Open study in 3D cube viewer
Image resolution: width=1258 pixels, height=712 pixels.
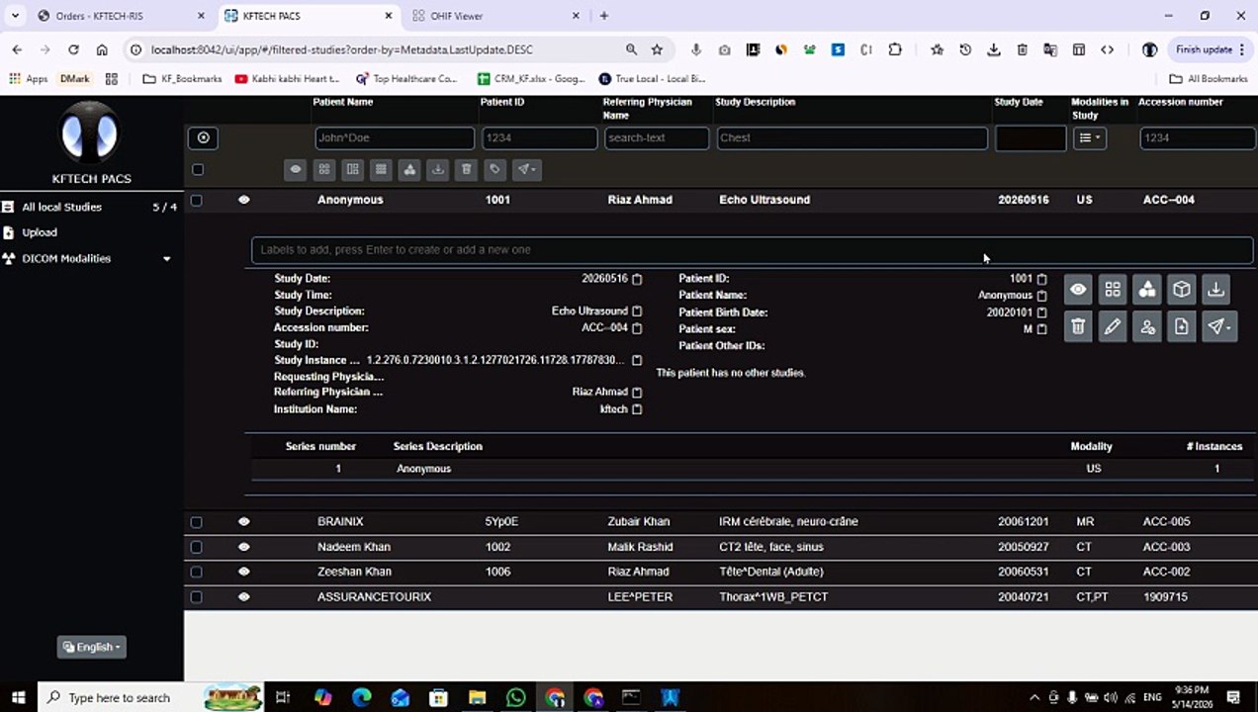1182,290
